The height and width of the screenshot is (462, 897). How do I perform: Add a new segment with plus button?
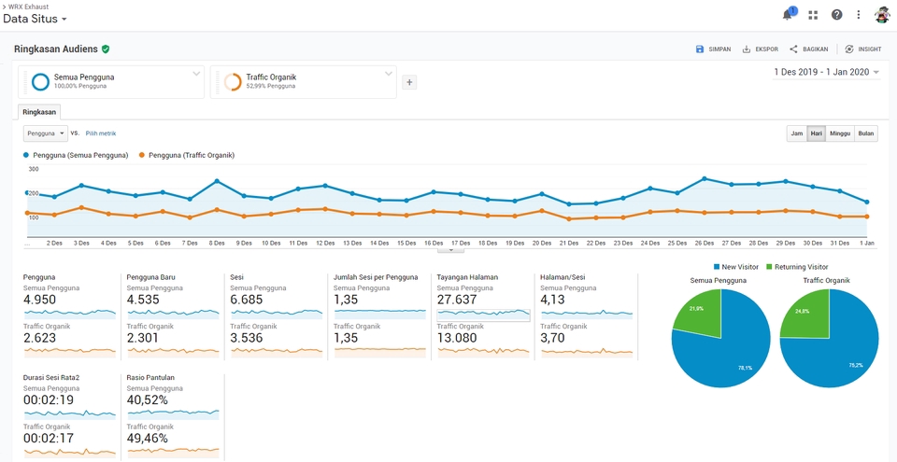pyautogui.click(x=409, y=82)
